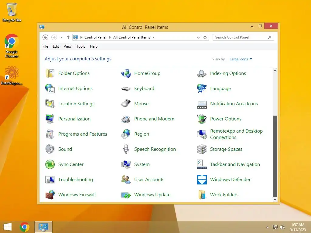This screenshot has height=233, width=311.
Task: Click the Troubleshooting icon
Action: click(x=50, y=180)
